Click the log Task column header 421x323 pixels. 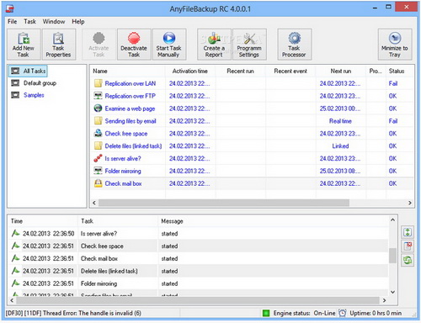pos(87,221)
